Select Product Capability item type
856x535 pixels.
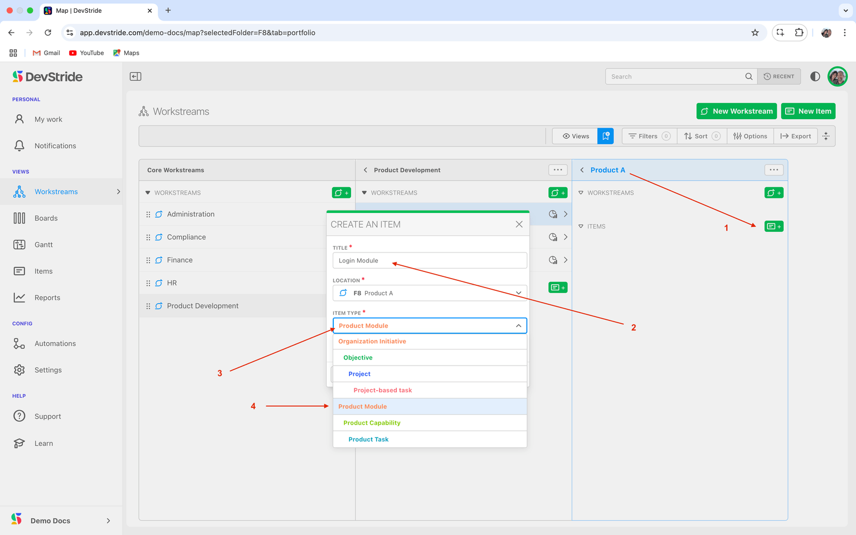click(x=372, y=423)
